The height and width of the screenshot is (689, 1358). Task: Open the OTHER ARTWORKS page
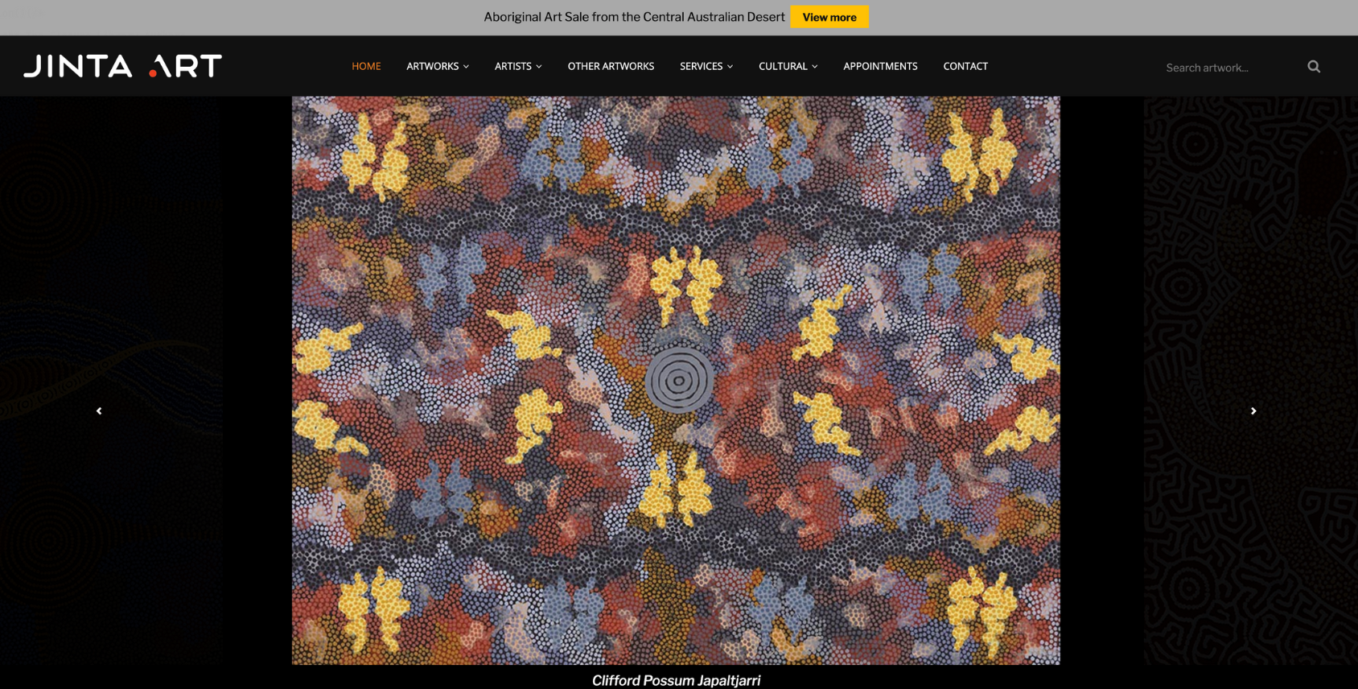[x=611, y=66]
